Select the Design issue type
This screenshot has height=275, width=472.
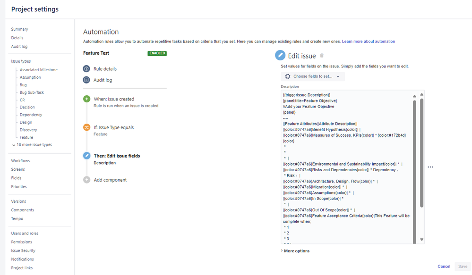pyautogui.click(x=26, y=122)
